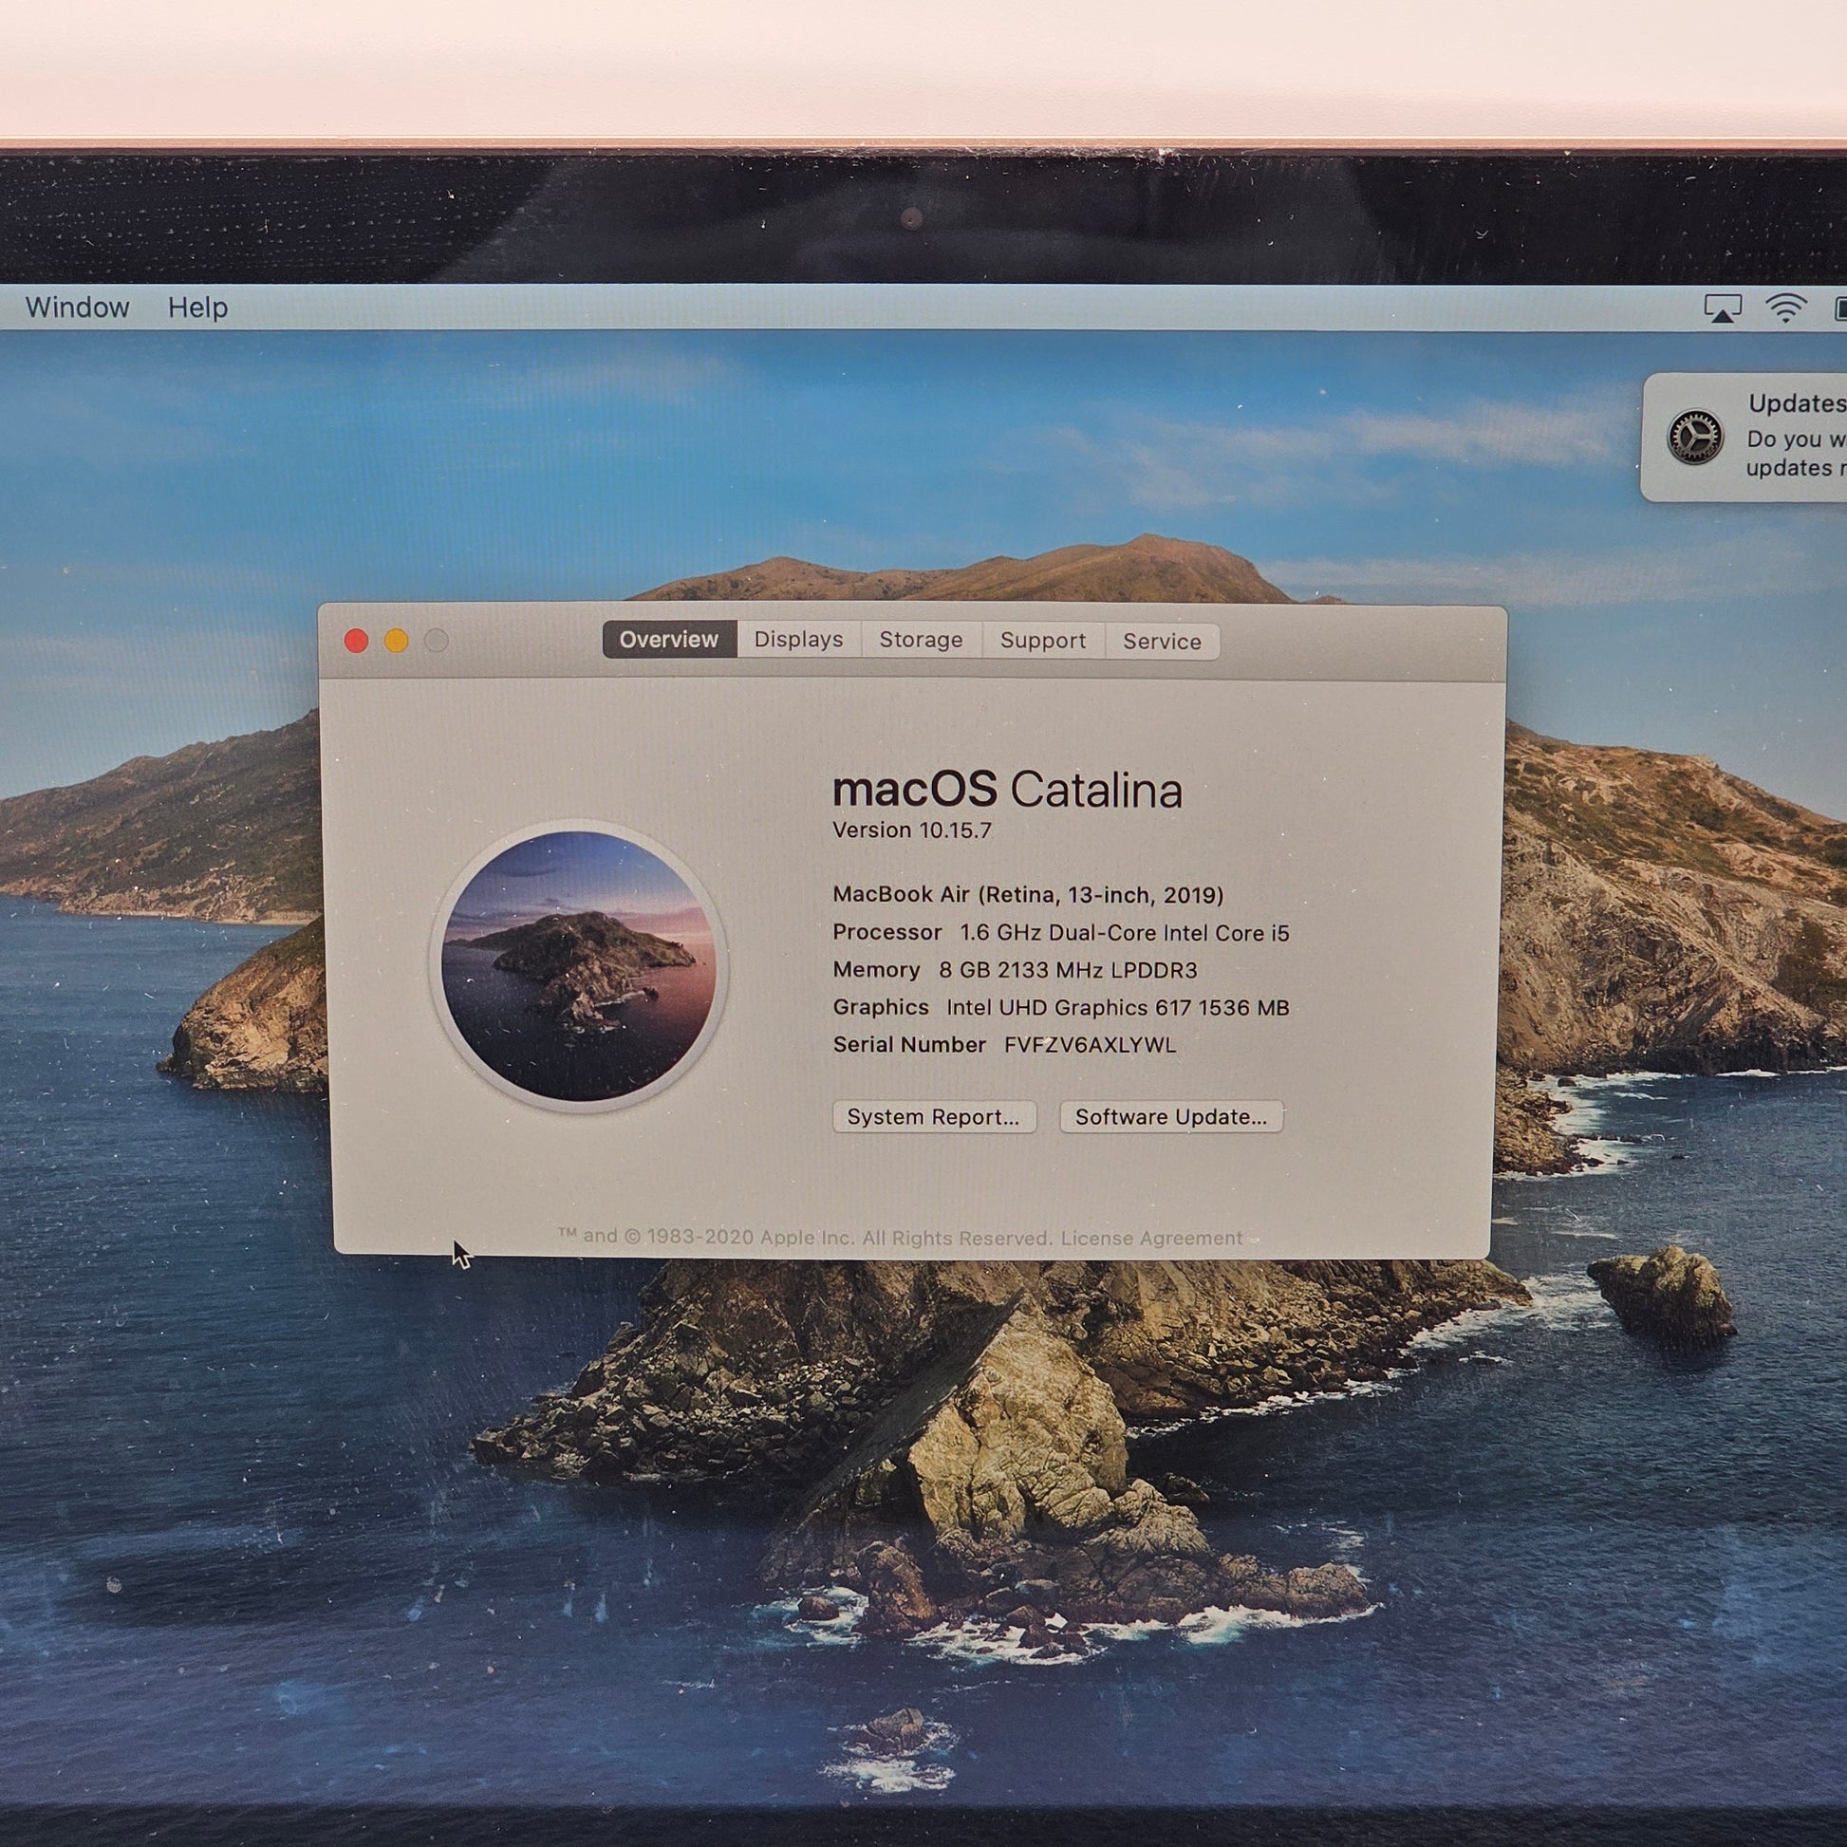Click the grayed-out zoom window button
Image resolution: width=1847 pixels, height=1847 pixels.
click(x=436, y=641)
